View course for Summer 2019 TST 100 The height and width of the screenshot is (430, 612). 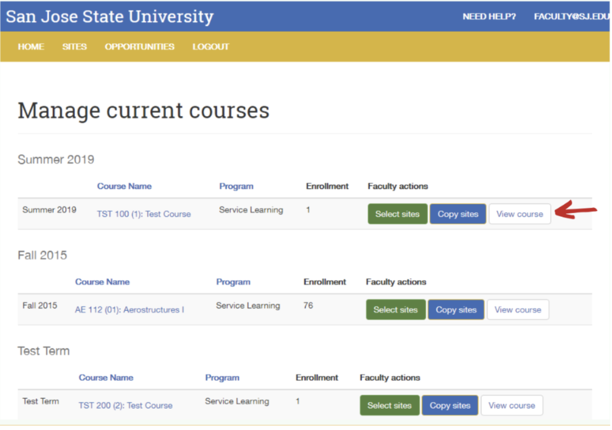point(520,214)
